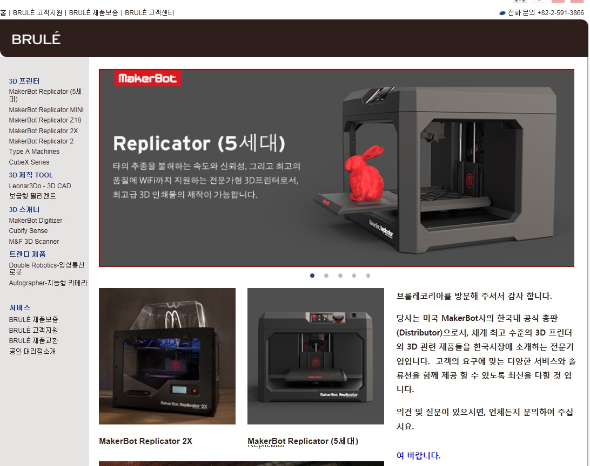This screenshot has height=466, width=590.
Task: Open the 트렌디 제품 category
Action: coord(27,254)
